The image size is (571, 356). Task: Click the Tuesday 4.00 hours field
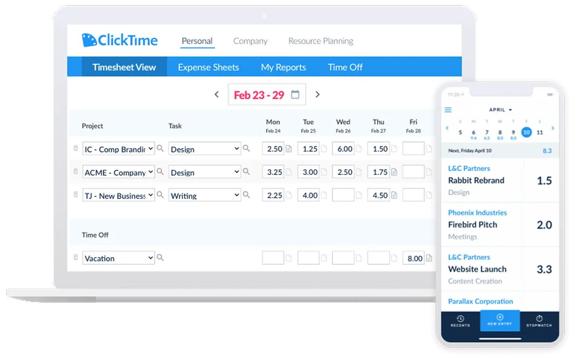pos(308,195)
